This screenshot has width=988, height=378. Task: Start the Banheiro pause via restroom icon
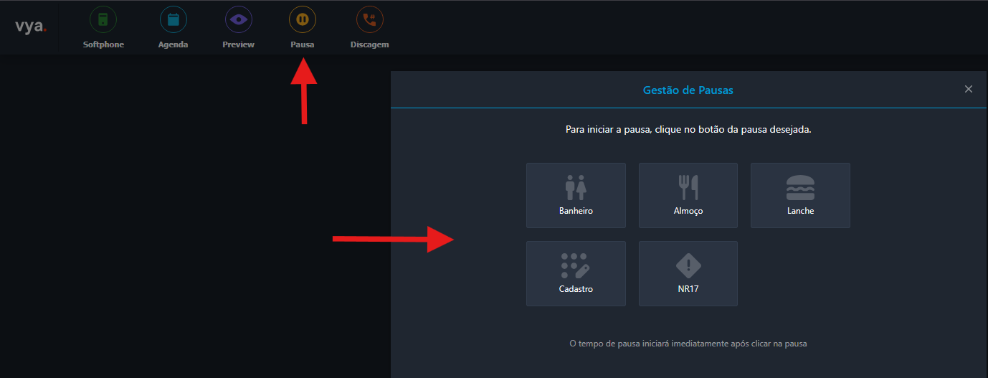tap(576, 187)
